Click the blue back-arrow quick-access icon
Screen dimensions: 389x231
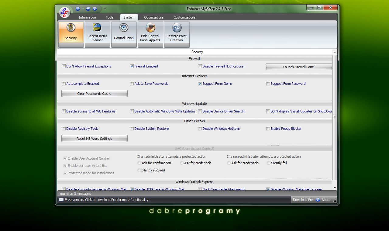(88, 9)
